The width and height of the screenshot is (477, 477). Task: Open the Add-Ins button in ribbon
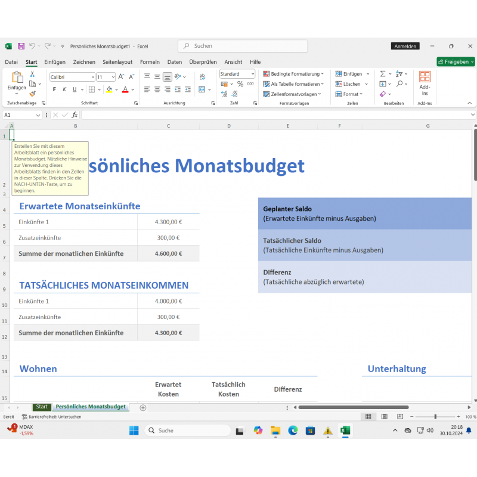425,83
